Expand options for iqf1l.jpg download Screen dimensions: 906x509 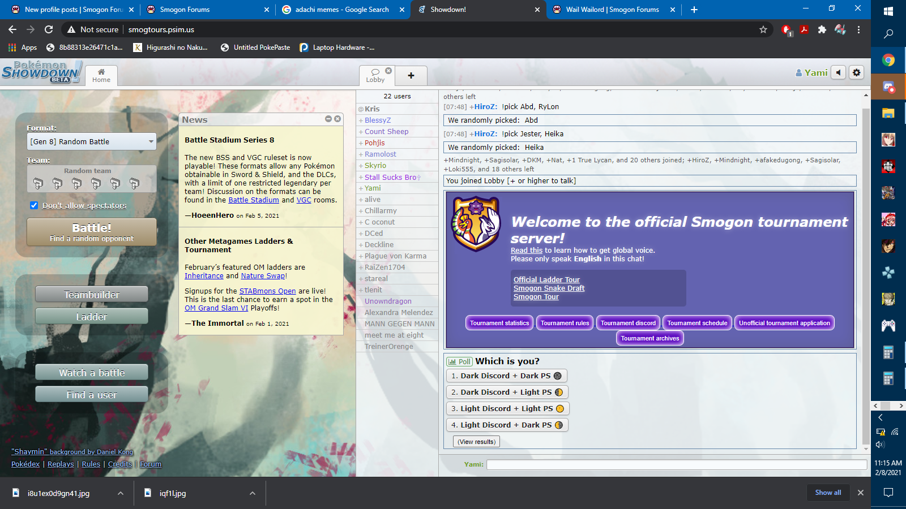tap(253, 493)
